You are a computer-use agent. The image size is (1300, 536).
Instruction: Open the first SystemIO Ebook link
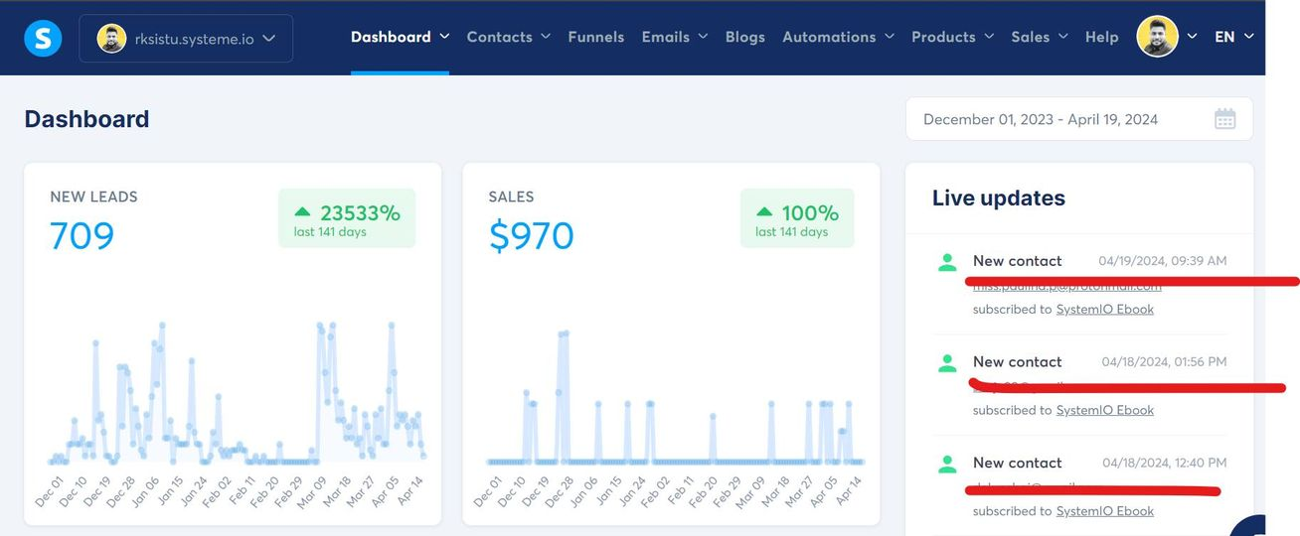coord(1104,309)
